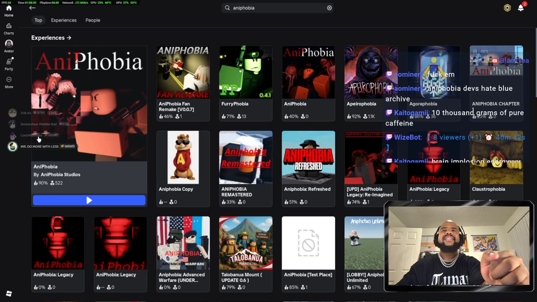The height and width of the screenshot is (302, 537).
Task: Switch to the People tab
Action: [93, 20]
